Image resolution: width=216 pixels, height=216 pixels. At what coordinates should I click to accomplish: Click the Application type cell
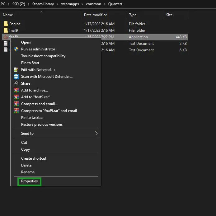(138, 37)
